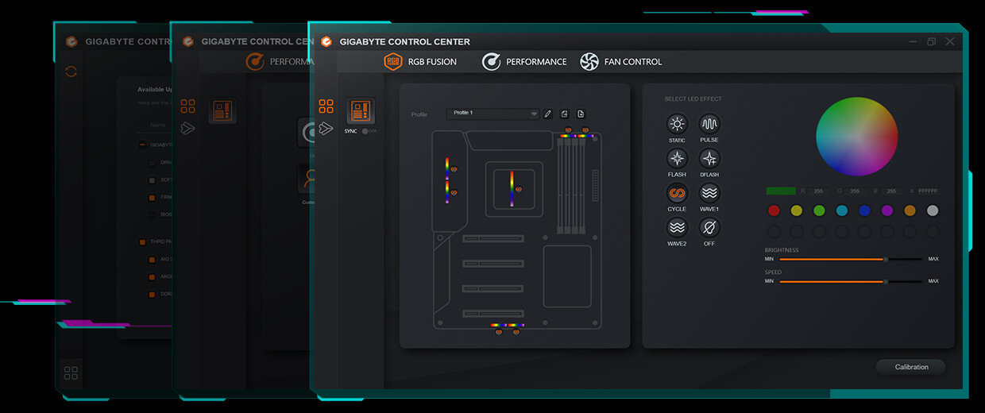Viewport: 985px width, 413px height.
Task: Select the Pulse LED effect
Action: 709,124
